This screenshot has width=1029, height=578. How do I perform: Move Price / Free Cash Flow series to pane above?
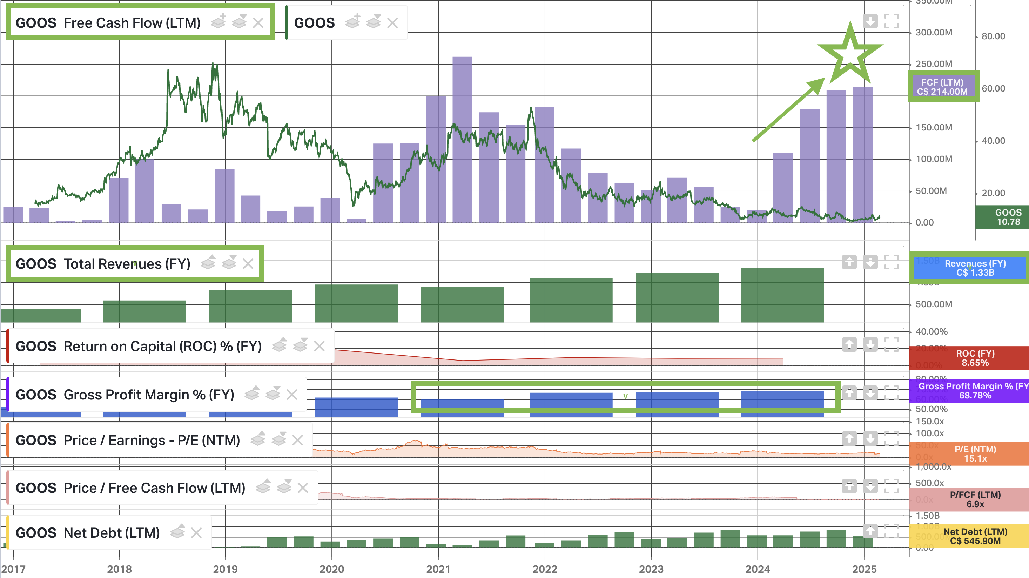point(263,486)
